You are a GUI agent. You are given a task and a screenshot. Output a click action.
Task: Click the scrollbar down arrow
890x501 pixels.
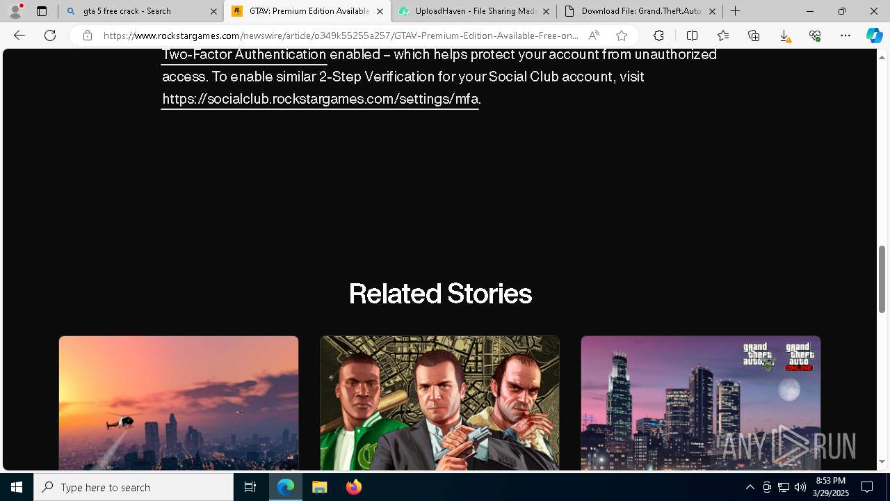point(882,461)
